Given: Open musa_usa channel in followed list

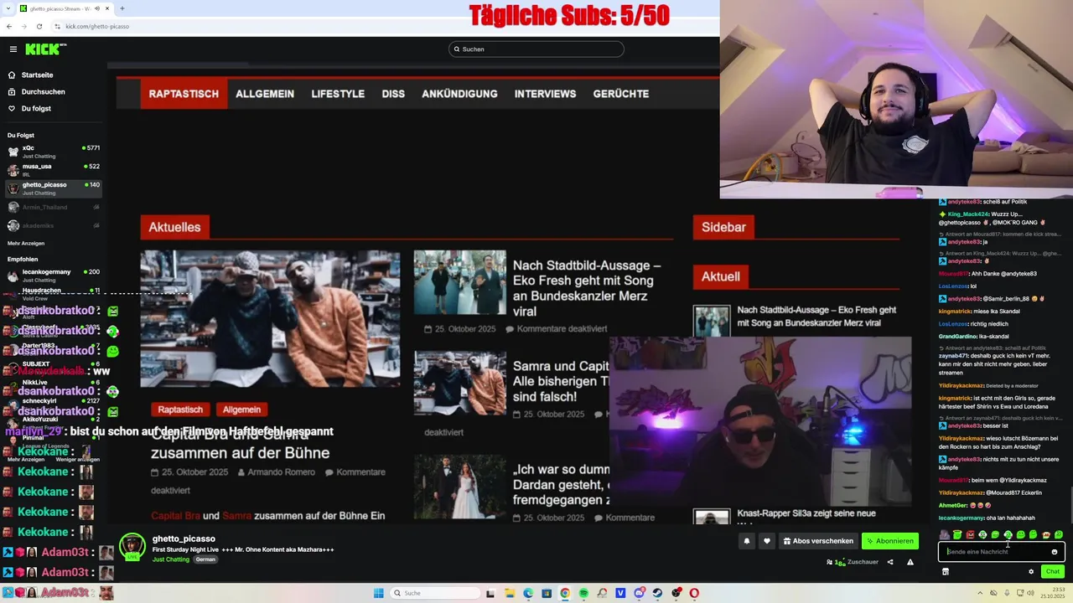Looking at the screenshot, I should click(52, 170).
